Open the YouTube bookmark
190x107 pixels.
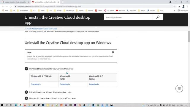tap(120, 11)
